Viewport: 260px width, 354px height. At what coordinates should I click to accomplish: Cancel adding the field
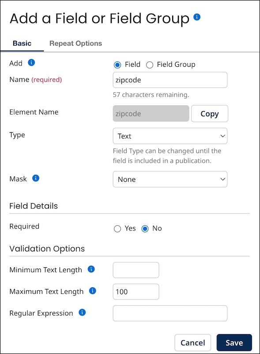tap(192, 342)
